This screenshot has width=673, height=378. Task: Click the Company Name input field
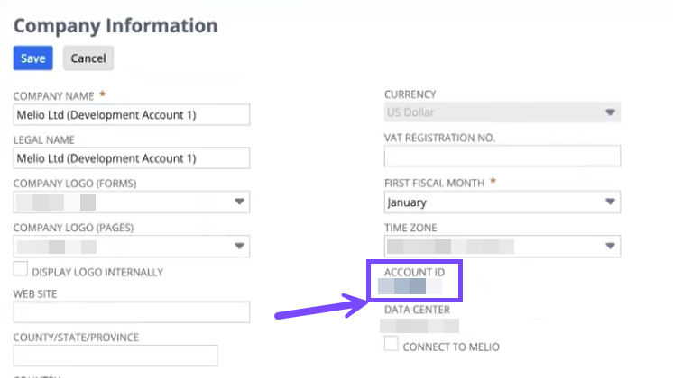131,114
